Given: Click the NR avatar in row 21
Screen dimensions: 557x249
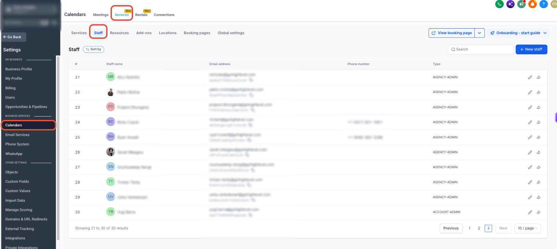Looking at the screenshot, I should click(x=111, y=77).
